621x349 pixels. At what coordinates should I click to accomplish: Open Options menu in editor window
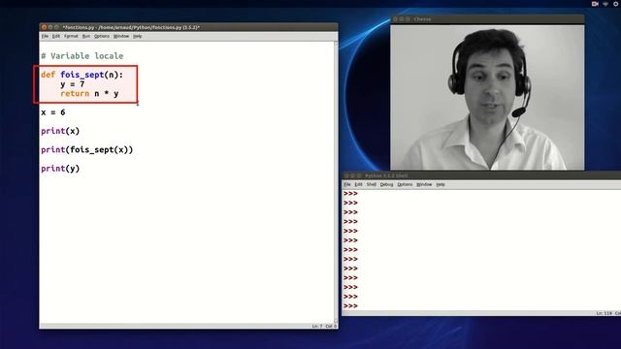click(x=101, y=36)
